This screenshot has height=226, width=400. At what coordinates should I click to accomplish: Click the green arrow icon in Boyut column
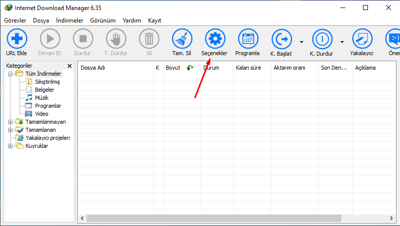point(190,68)
